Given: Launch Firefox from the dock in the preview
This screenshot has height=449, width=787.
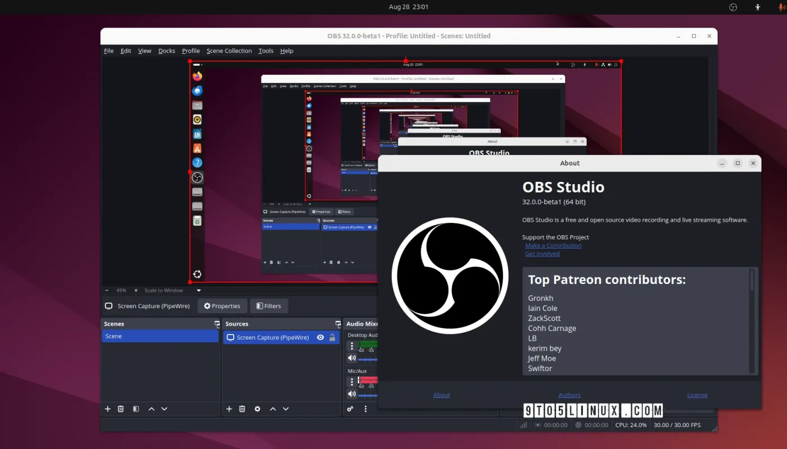Looking at the screenshot, I should [197, 75].
